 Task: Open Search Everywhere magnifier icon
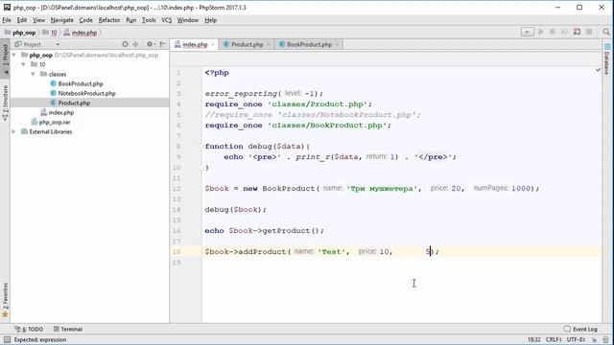[606, 32]
